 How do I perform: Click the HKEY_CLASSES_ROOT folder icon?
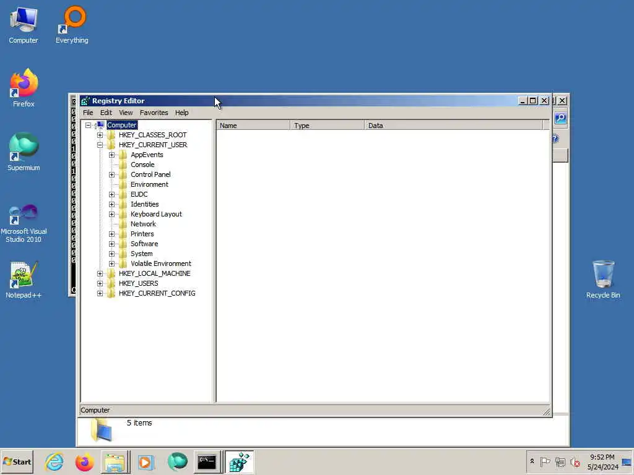tap(111, 135)
